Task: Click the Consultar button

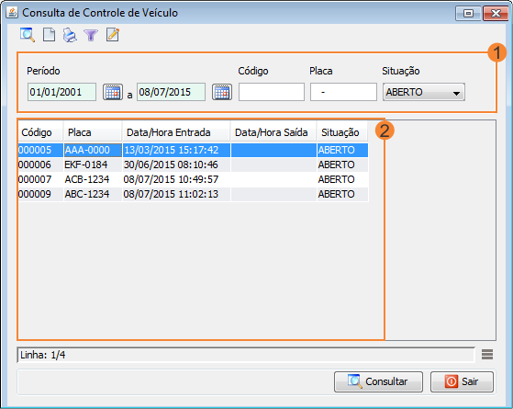Action: click(378, 381)
